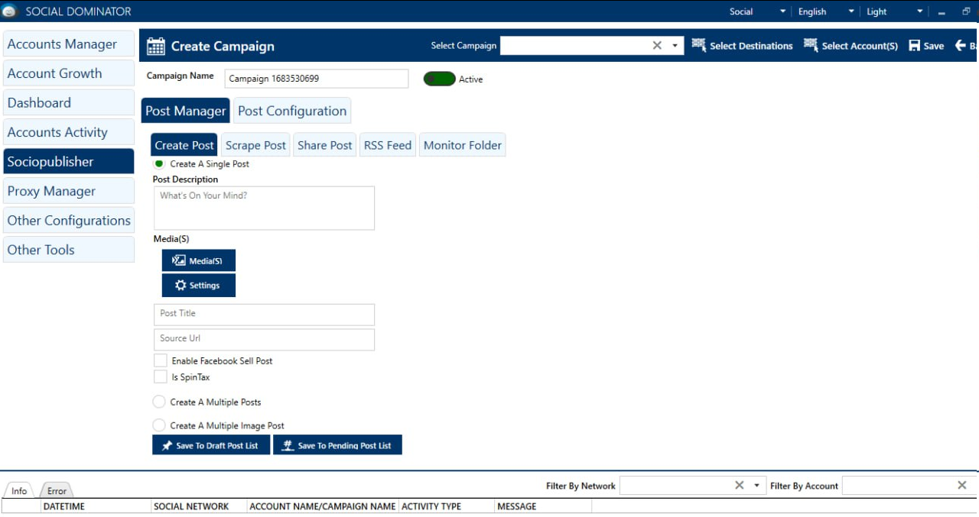Expand the Filter By Network dropdown arrow
Image resolution: width=979 pixels, height=517 pixels.
tap(757, 485)
